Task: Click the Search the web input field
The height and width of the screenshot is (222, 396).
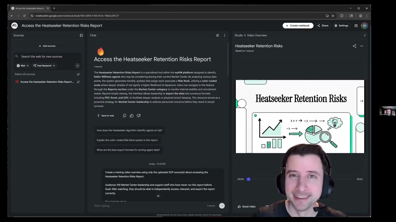Action: pyautogui.click(x=47, y=56)
